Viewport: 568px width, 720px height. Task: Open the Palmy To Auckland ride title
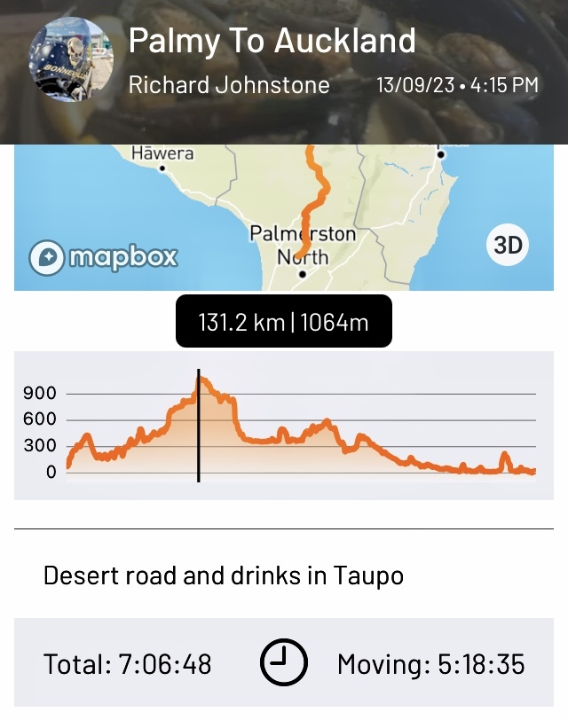[272, 40]
